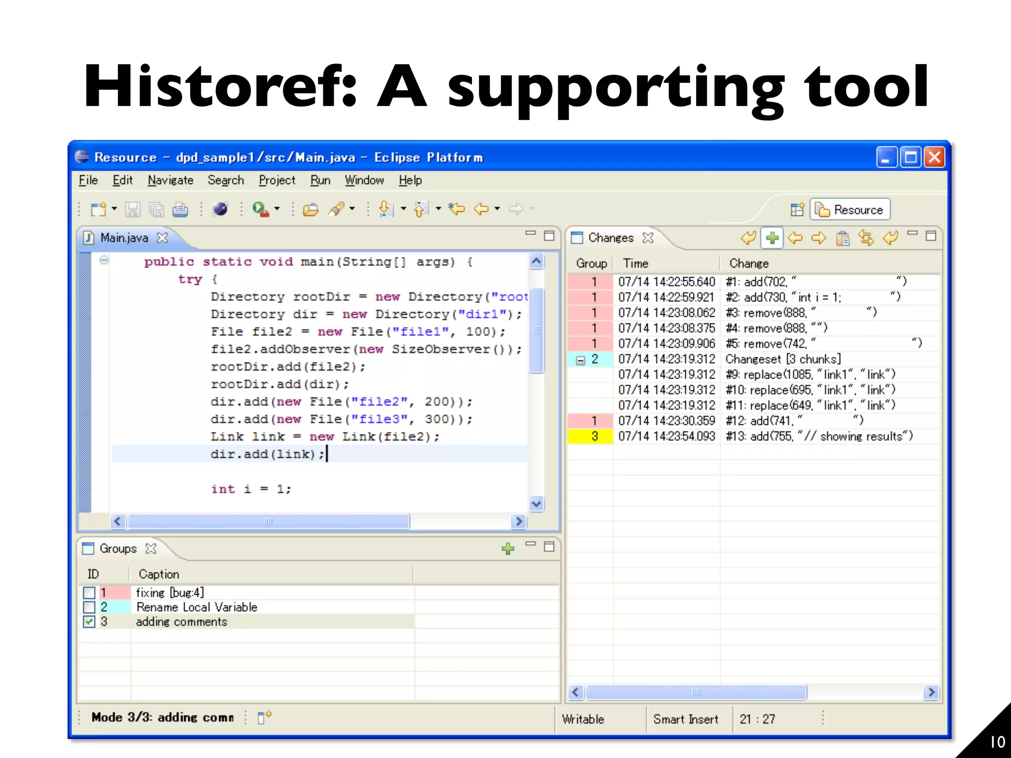Viewport: 1011px width, 758px height.
Task: Click the Group column header
Action: point(590,263)
